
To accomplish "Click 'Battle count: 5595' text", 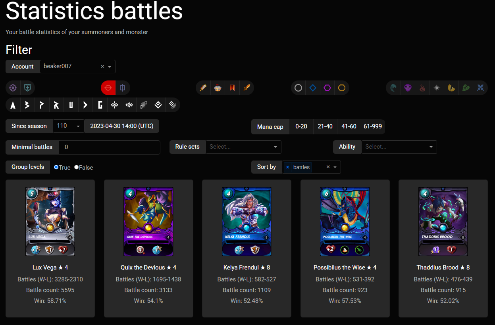I will (50, 290).
